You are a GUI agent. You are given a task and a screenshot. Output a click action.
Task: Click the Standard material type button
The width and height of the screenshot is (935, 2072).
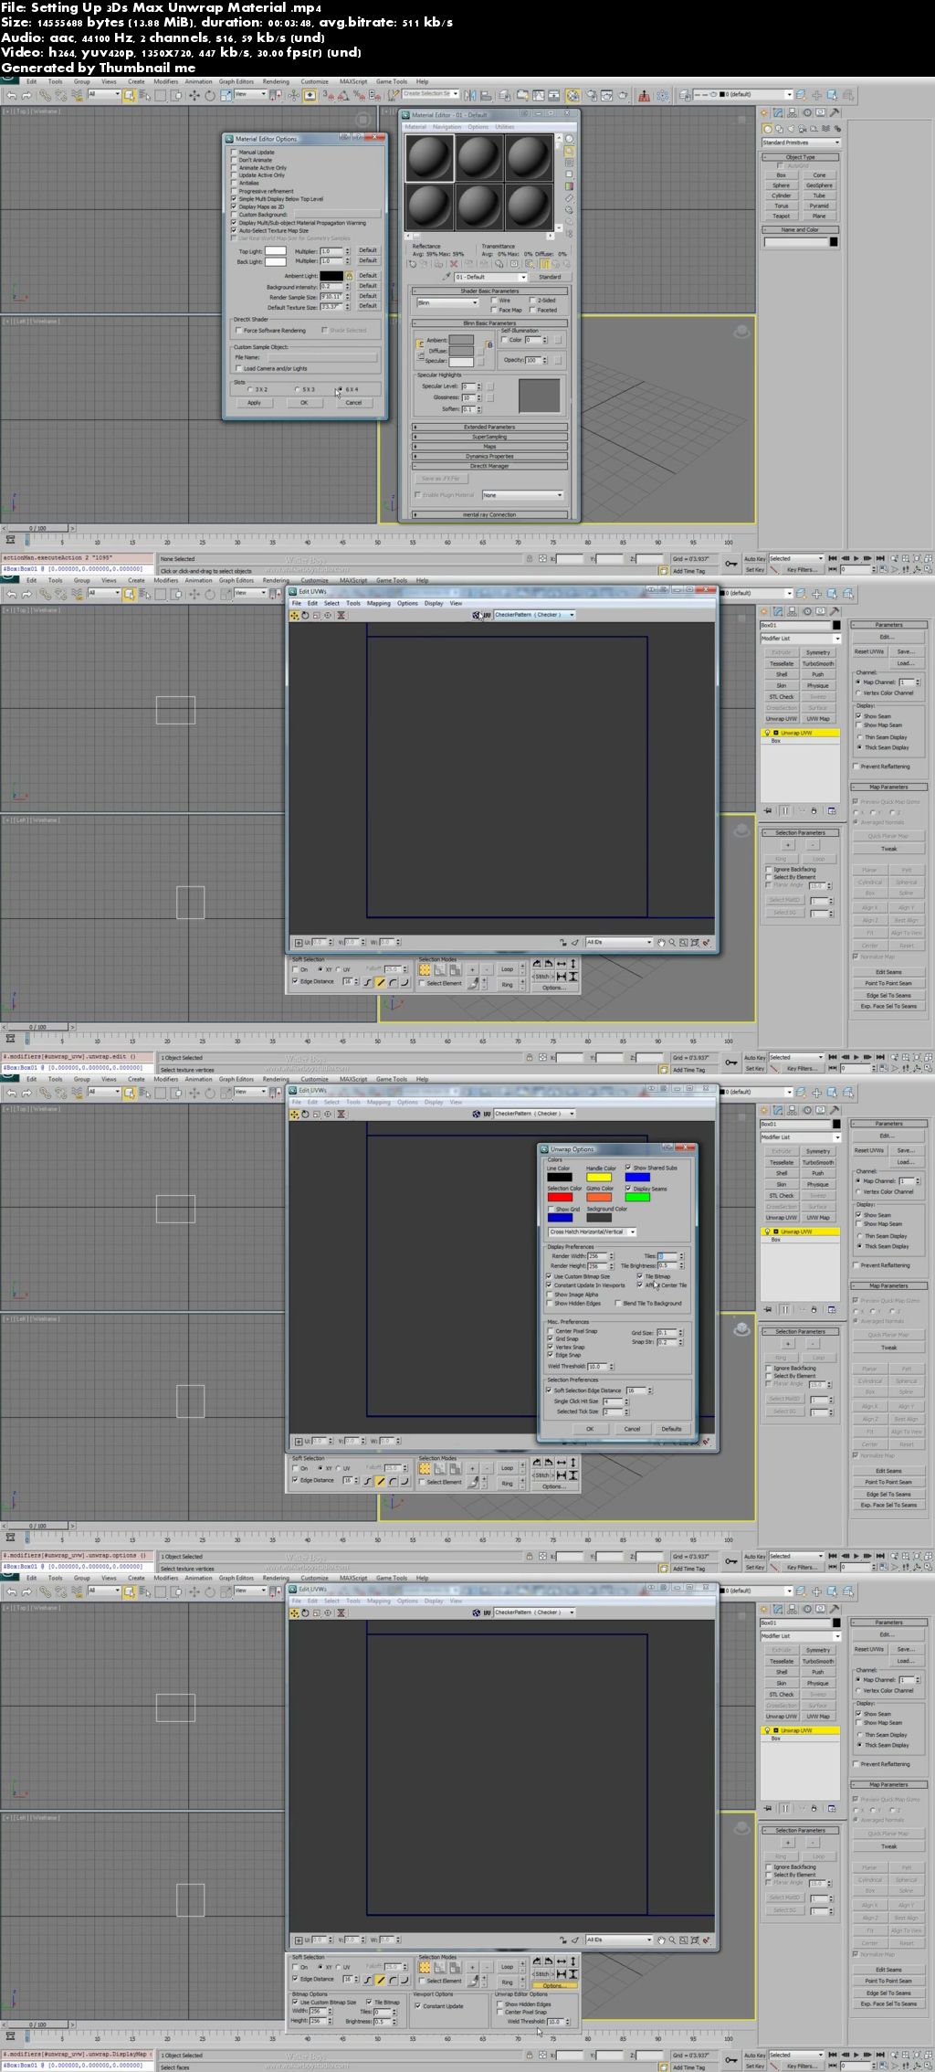(x=550, y=277)
